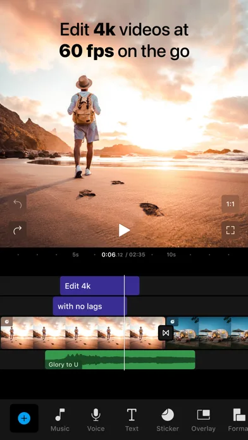
Task: Open the Format tool
Action: (x=238, y=420)
